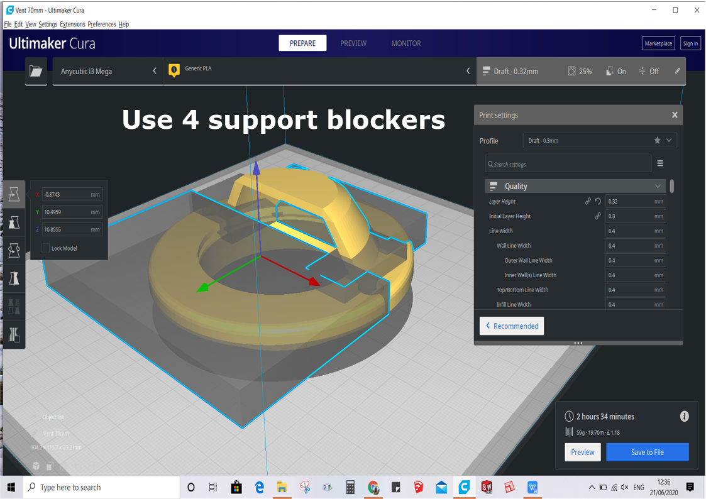Open the Marketplace
Screen dimensions: 706x499
[x=658, y=43]
